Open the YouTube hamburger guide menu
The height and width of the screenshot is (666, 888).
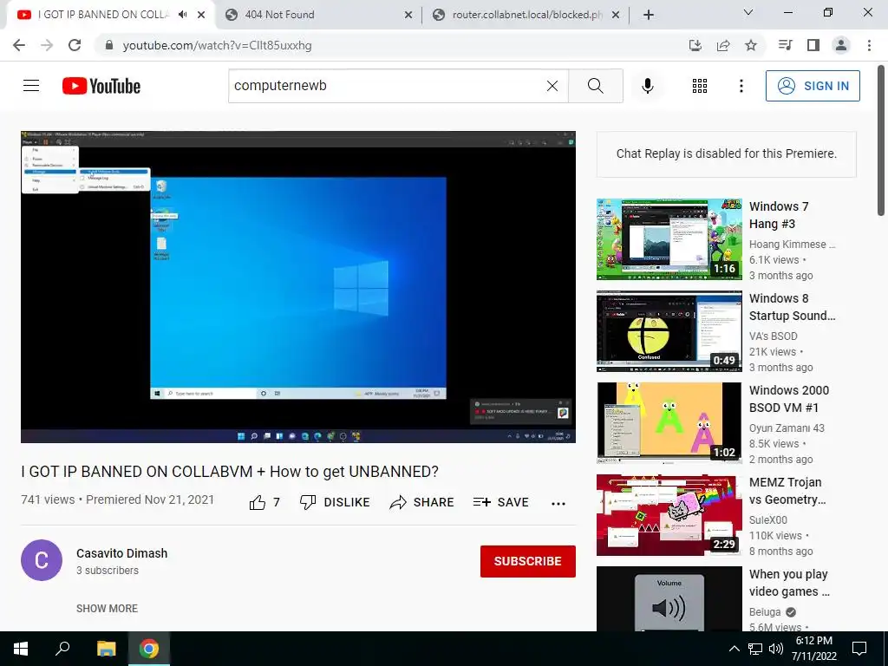coord(31,86)
